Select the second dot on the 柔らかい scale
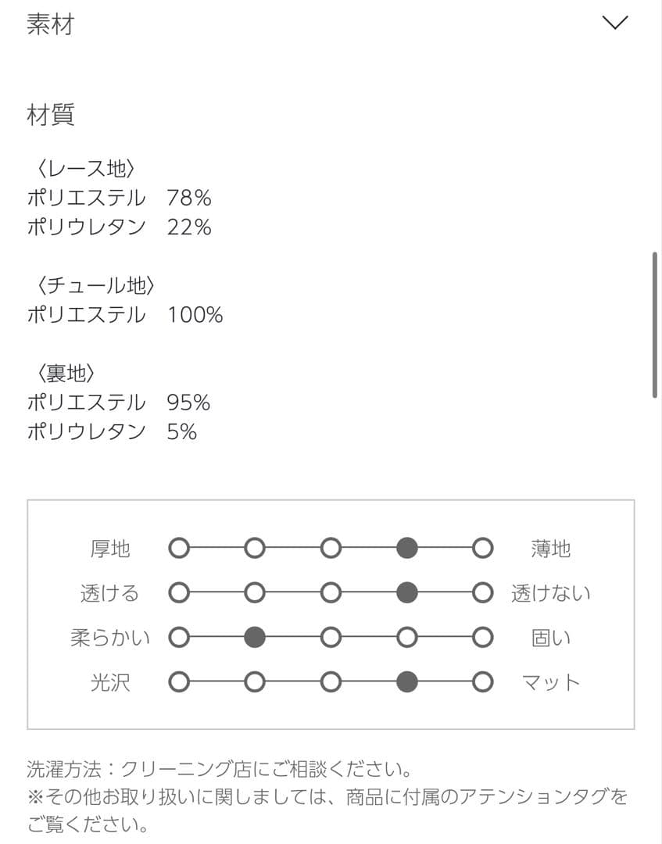 click(254, 637)
